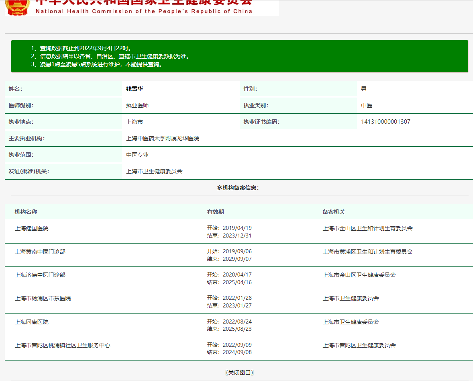Click the national emblem logo
The height and width of the screenshot is (381, 473).
[x=18, y=7]
